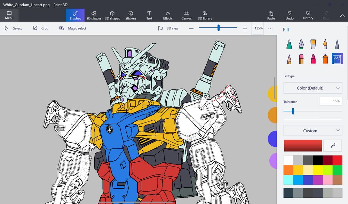Click the Tolerance slider handle

click(293, 111)
